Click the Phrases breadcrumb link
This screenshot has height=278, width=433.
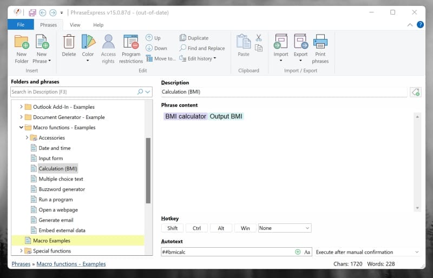21,263
